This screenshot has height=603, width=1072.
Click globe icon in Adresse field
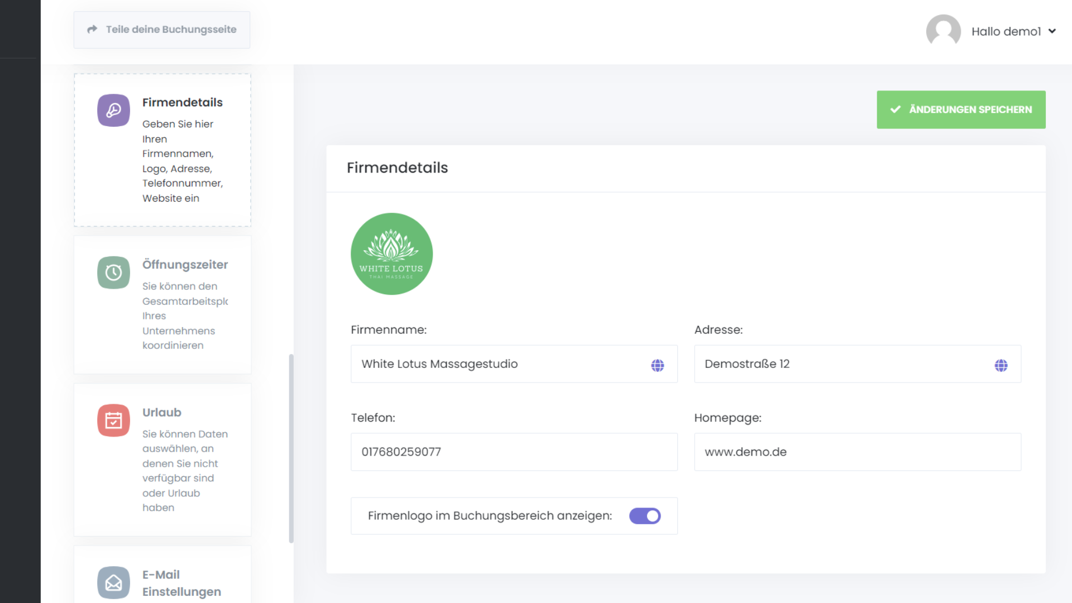pos(1001,365)
